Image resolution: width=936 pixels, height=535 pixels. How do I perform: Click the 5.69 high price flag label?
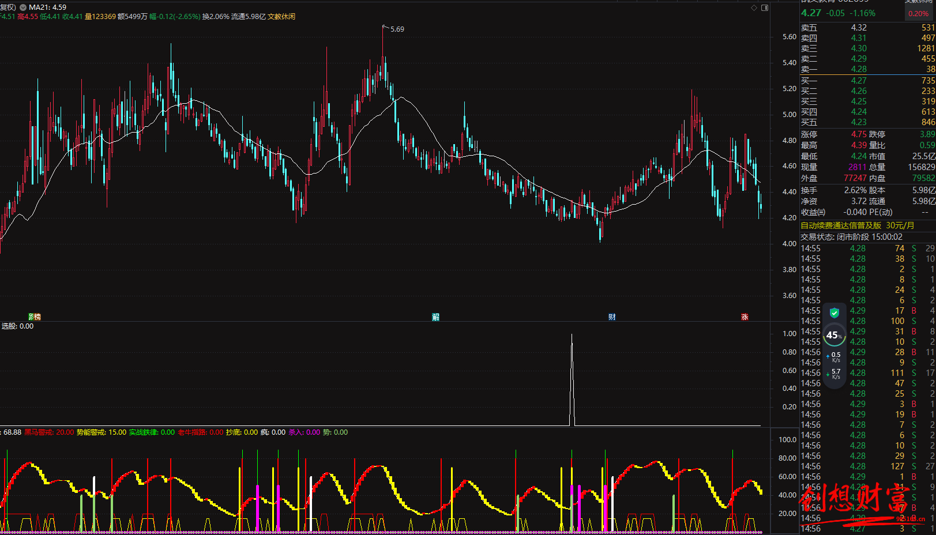(x=397, y=29)
